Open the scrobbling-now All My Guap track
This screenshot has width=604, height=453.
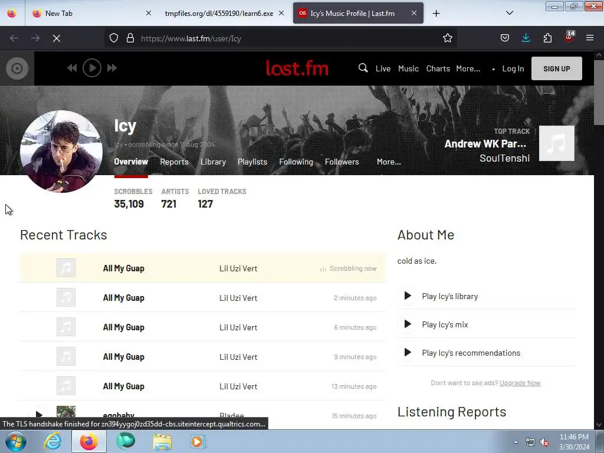click(124, 268)
